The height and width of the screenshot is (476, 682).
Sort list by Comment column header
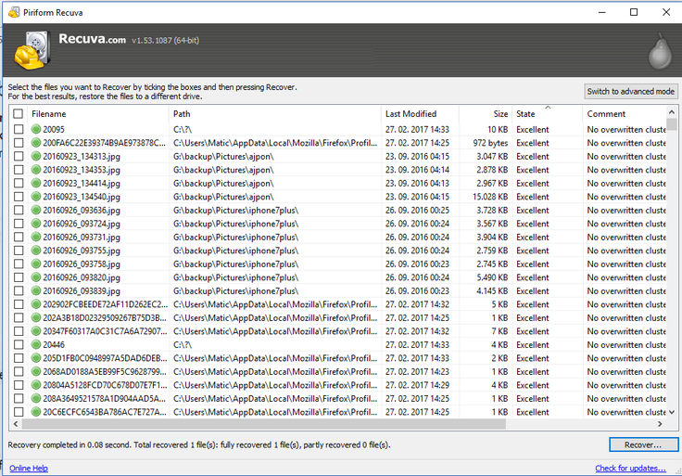625,114
